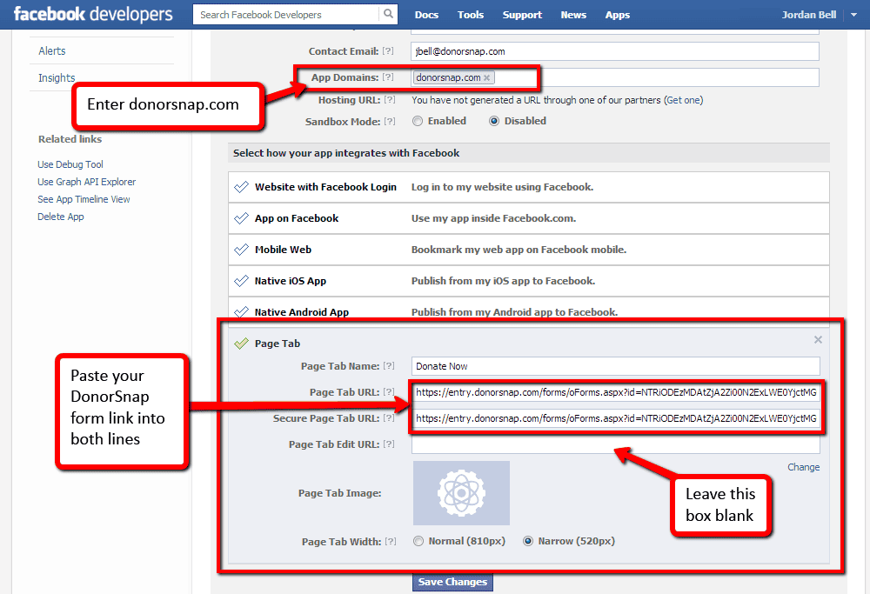This screenshot has height=594, width=870.
Task: Click the empty Page Tab Edit URL field
Action: coord(615,444)
